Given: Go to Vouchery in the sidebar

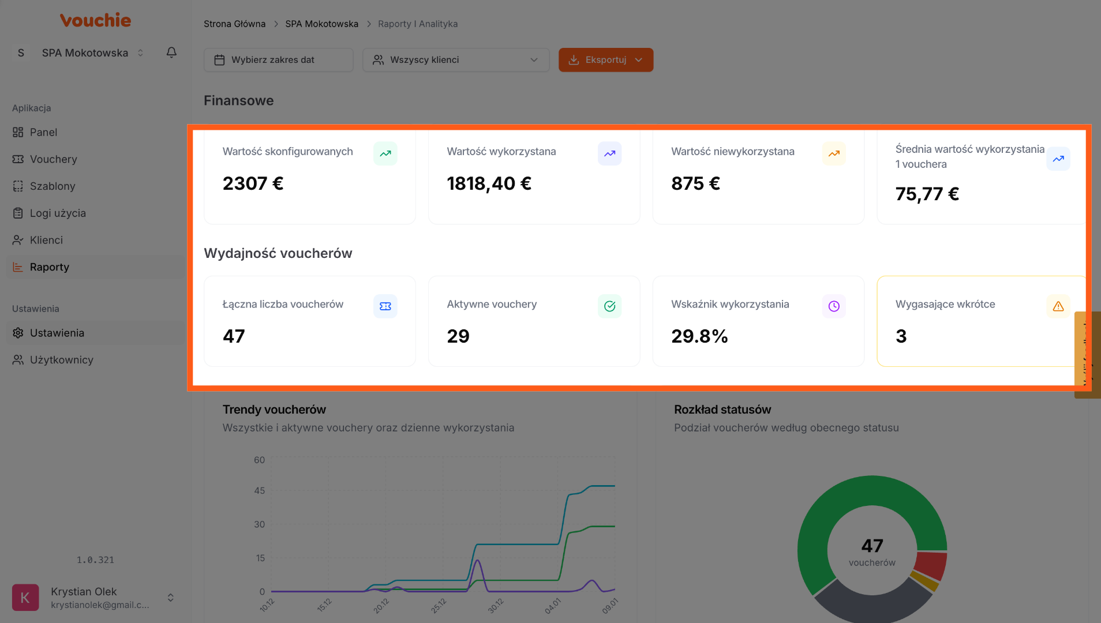Looking at the screenshot, I should (53, 159).
